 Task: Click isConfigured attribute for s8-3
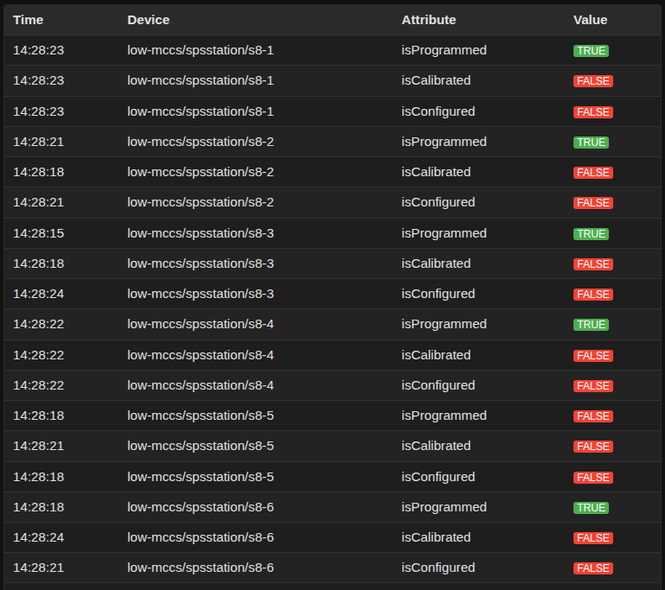tap(438, 295)
